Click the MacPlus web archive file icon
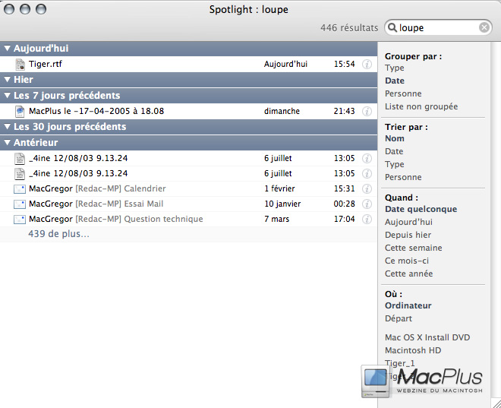 pos(20,111)
